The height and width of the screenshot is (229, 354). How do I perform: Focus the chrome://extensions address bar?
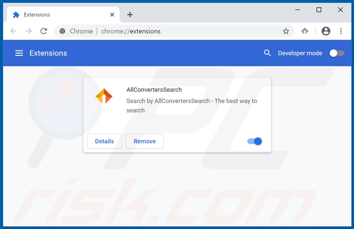pos(174,31)
